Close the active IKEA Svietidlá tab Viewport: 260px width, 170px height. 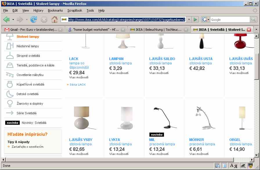pos(249,30)
